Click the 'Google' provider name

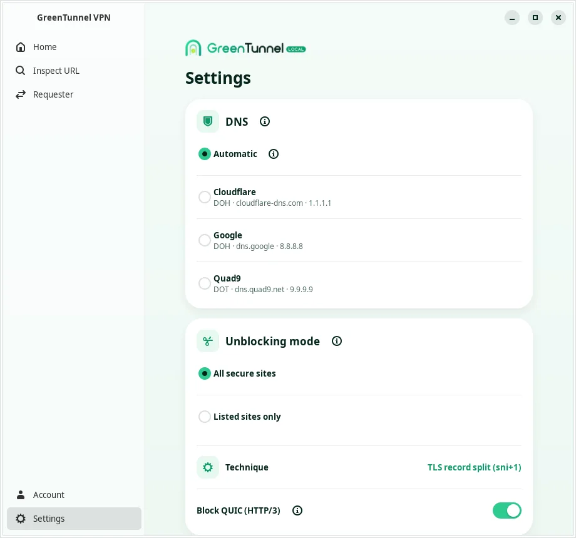click(x=228, y=235)
